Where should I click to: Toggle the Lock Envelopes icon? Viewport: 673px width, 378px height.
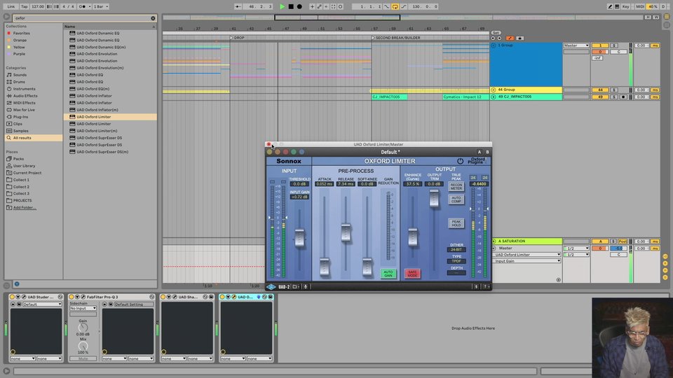(519, 38)
